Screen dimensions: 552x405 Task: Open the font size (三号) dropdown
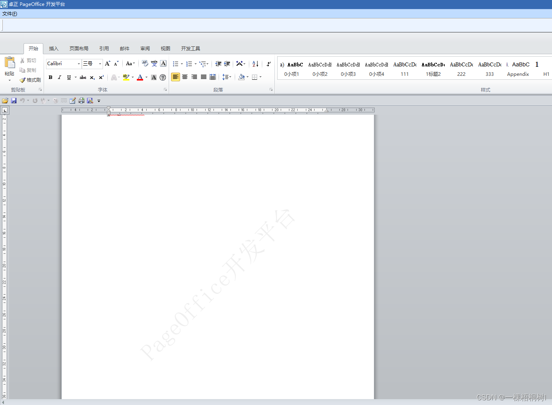100,64
